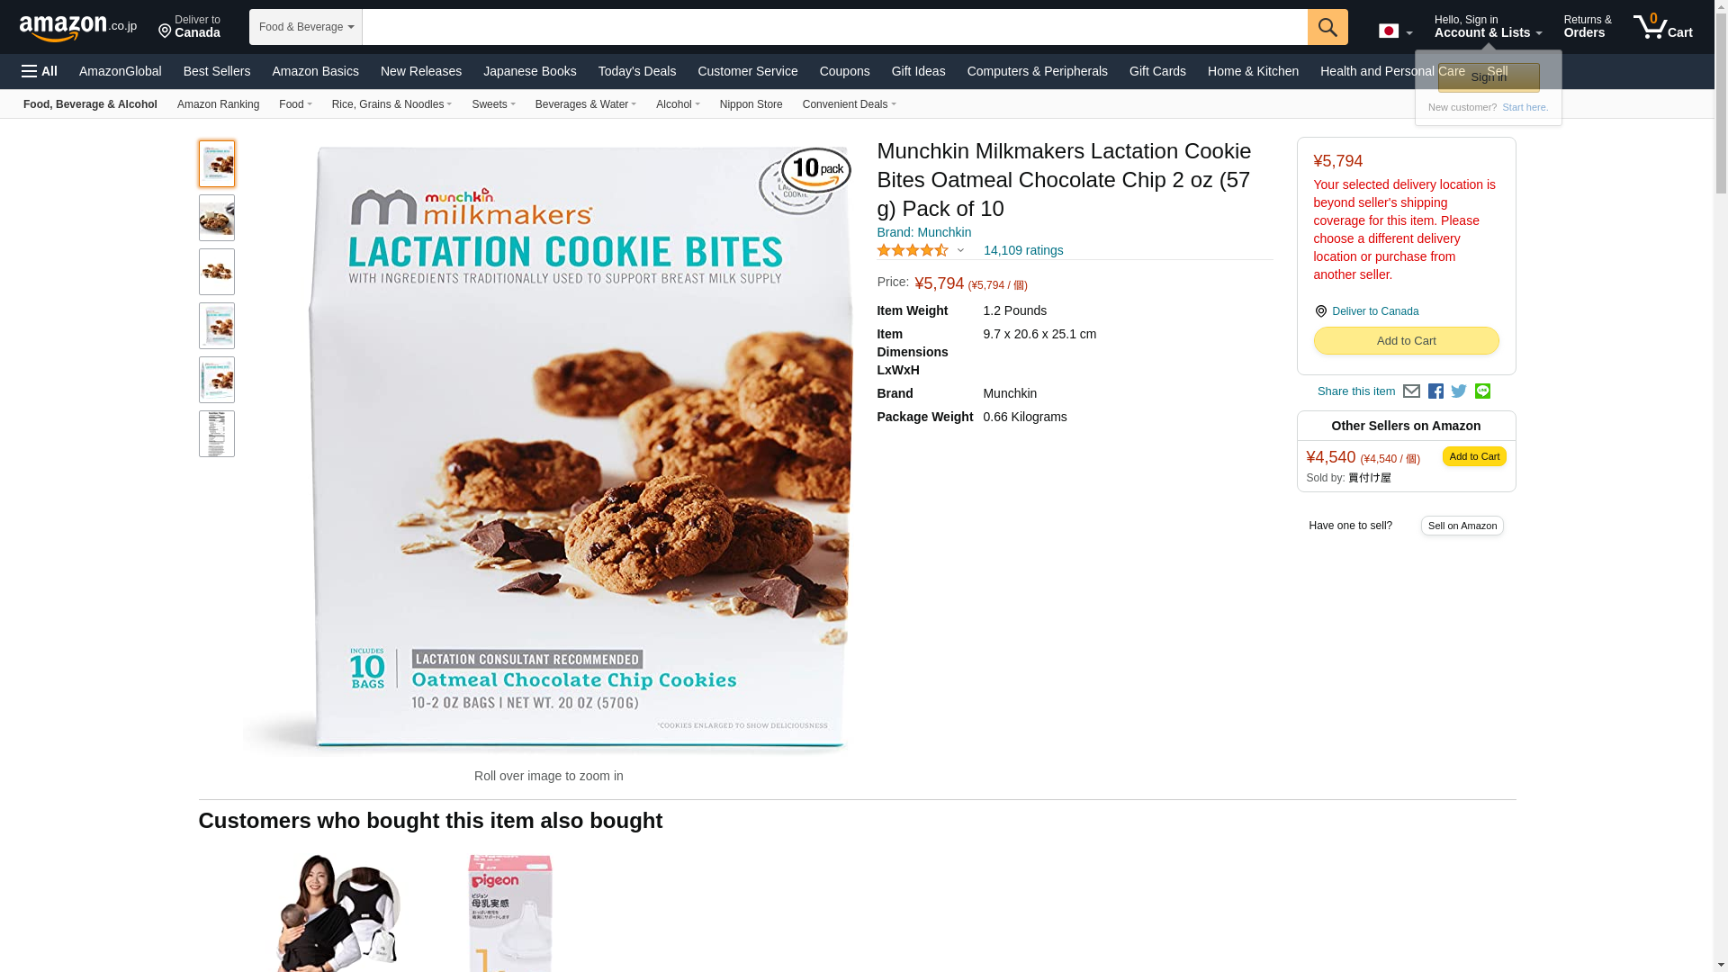
Task: Share this item via email icon
Action: click(1411, 391)
